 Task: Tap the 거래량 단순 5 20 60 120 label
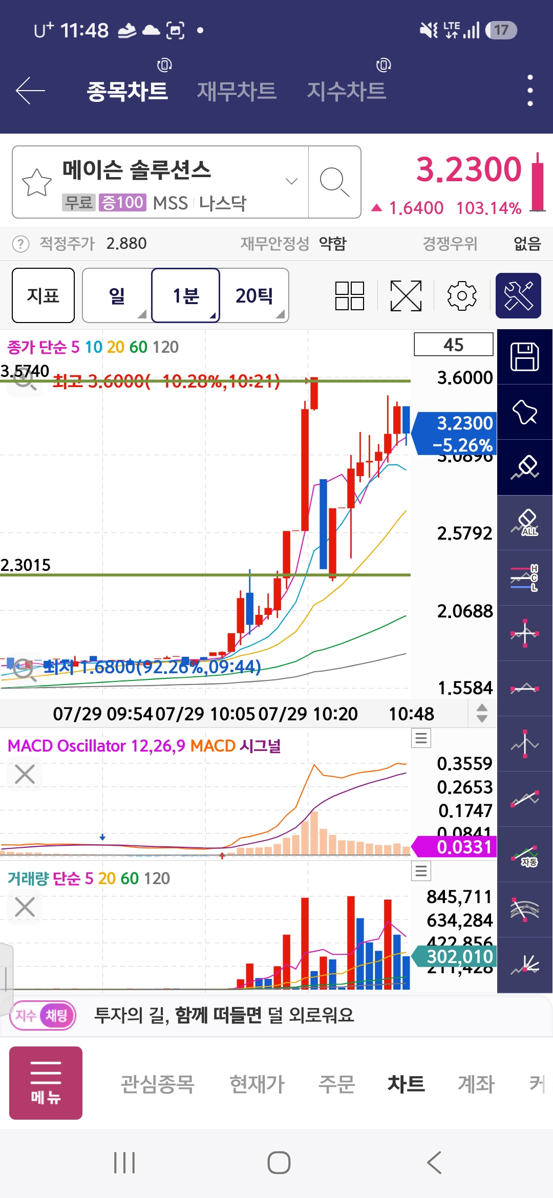[89, 879]
